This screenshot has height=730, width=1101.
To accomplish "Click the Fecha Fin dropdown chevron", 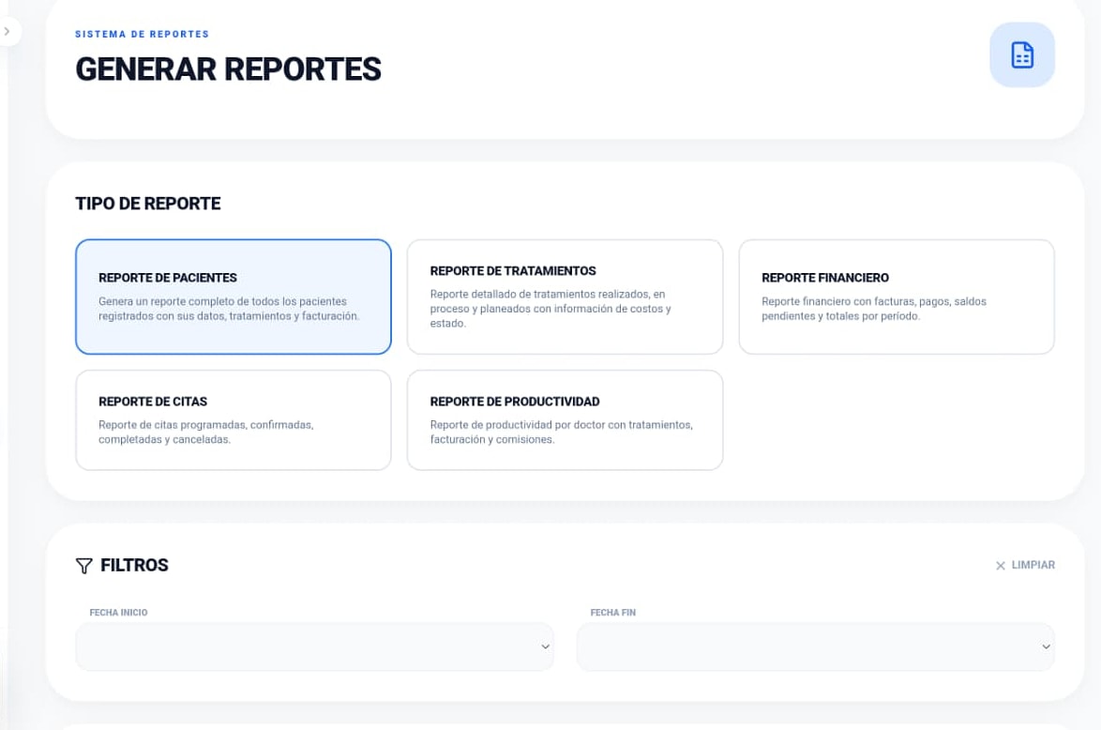I will (x=1046, y=646).
